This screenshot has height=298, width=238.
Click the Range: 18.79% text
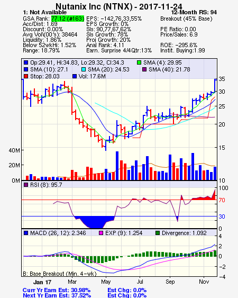[41, 51]
